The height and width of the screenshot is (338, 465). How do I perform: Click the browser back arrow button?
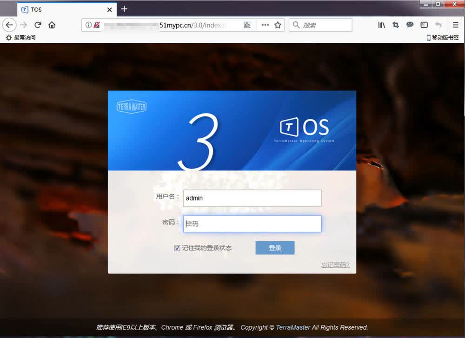[9, 25]
